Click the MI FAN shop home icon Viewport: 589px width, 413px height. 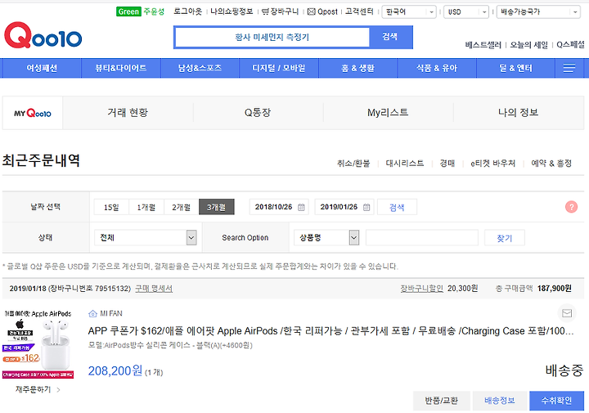coord(92,313)
